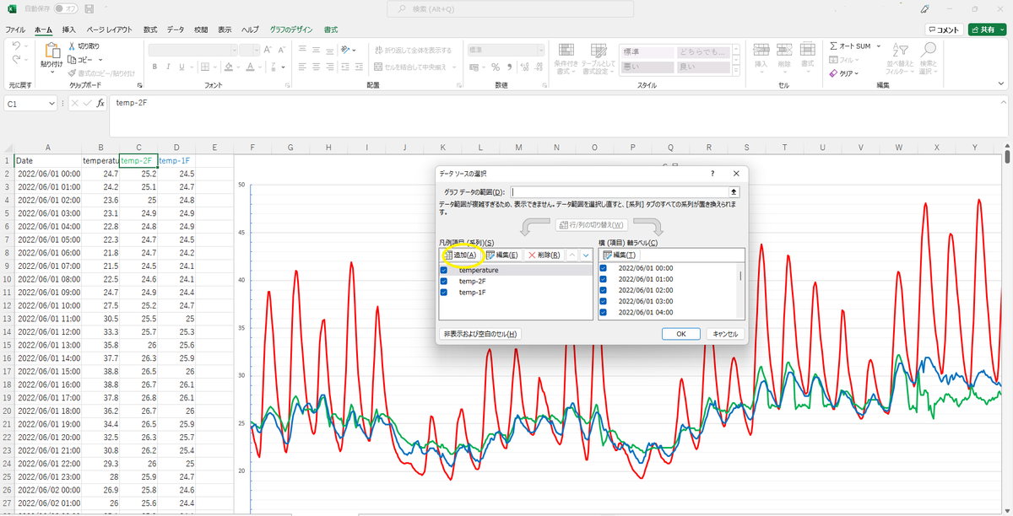Click the 挿入 cells icon in セル group
Viewport: 1013px width, 516px height.
(761, 49)
